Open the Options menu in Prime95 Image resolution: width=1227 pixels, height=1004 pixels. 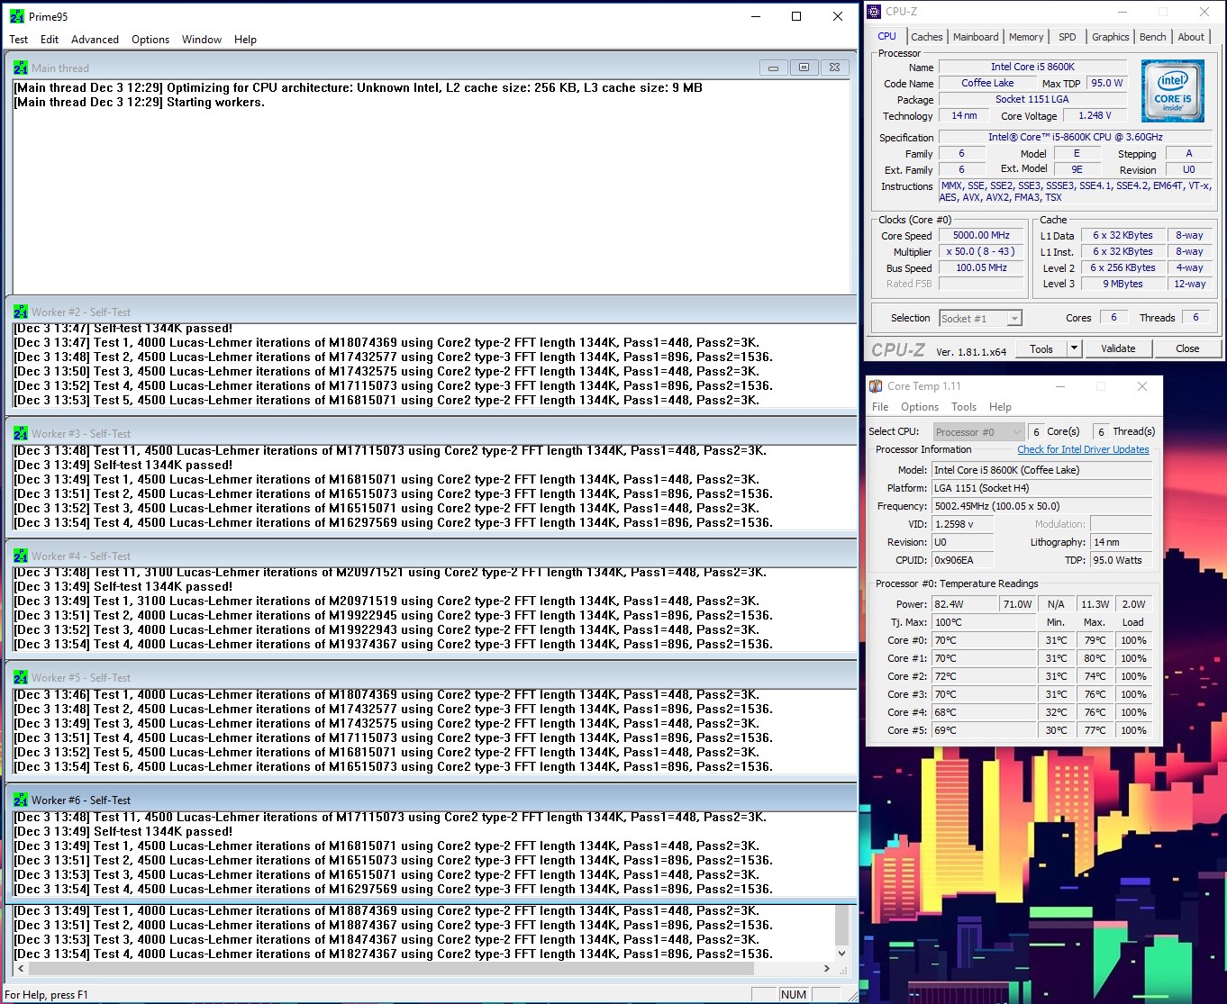coord(150,40)
